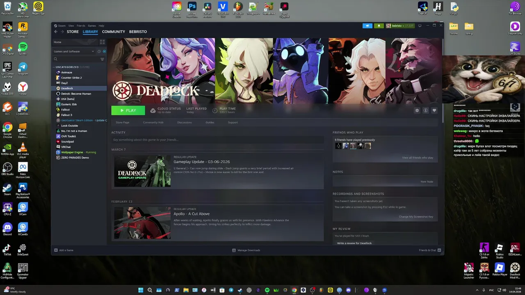Screen dimensions: 525x295
Task: Open Discord from the Windows taskbar
Action: pos(348,290)
